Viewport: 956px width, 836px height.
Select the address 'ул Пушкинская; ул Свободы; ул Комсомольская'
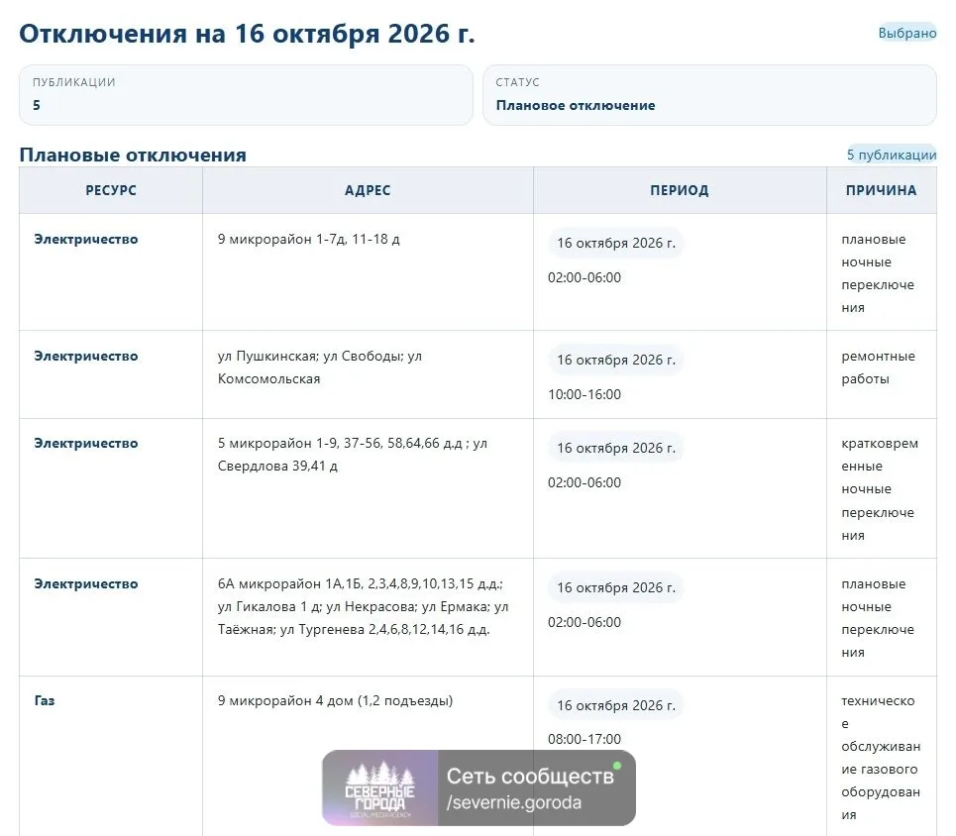click(x=319, y=367)
